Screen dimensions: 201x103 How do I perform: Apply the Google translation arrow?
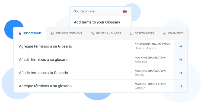[181, 86]
